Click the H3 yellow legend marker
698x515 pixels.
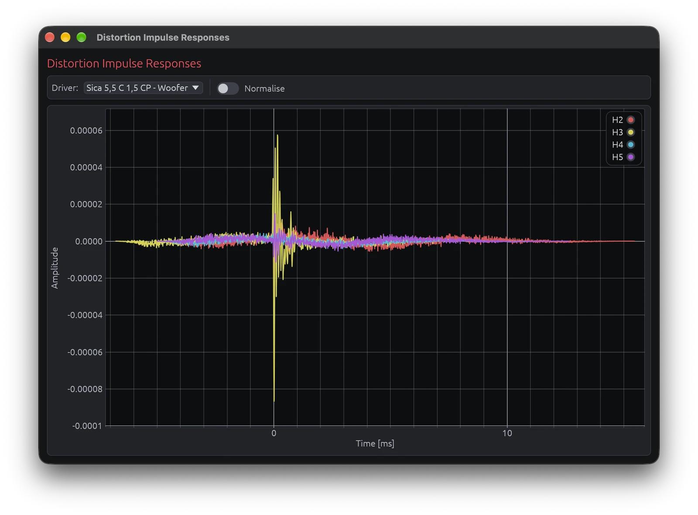[x=630, y=132]
